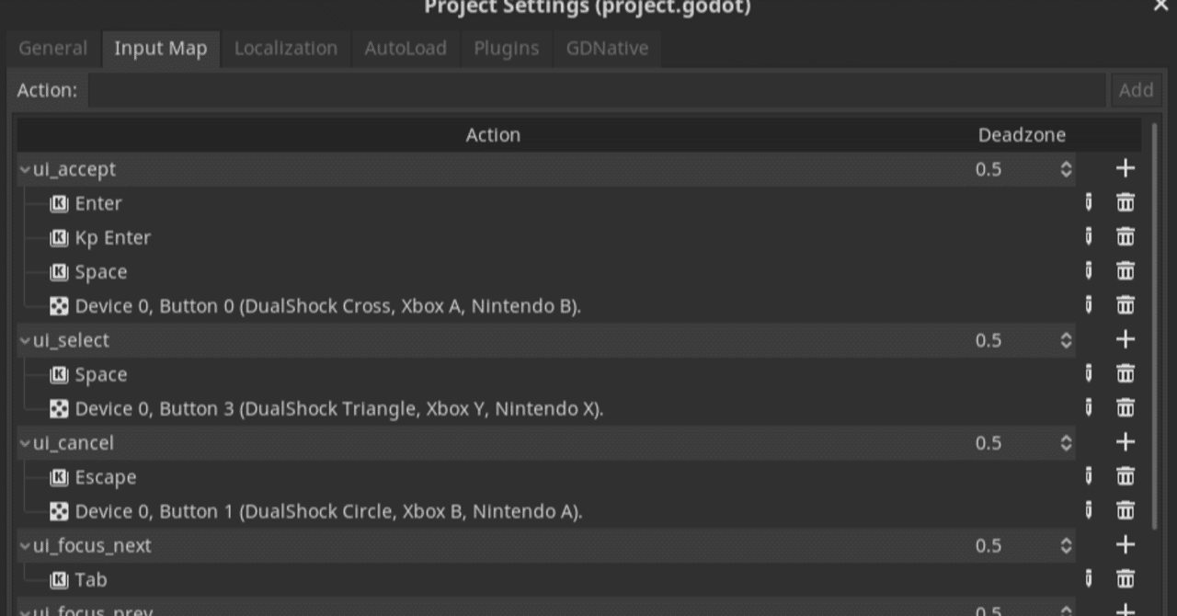Image resolution: width=1177 pixels, height=616 pixels.
Task: Add an event to ui_select action
Action: coord(1125,339)
